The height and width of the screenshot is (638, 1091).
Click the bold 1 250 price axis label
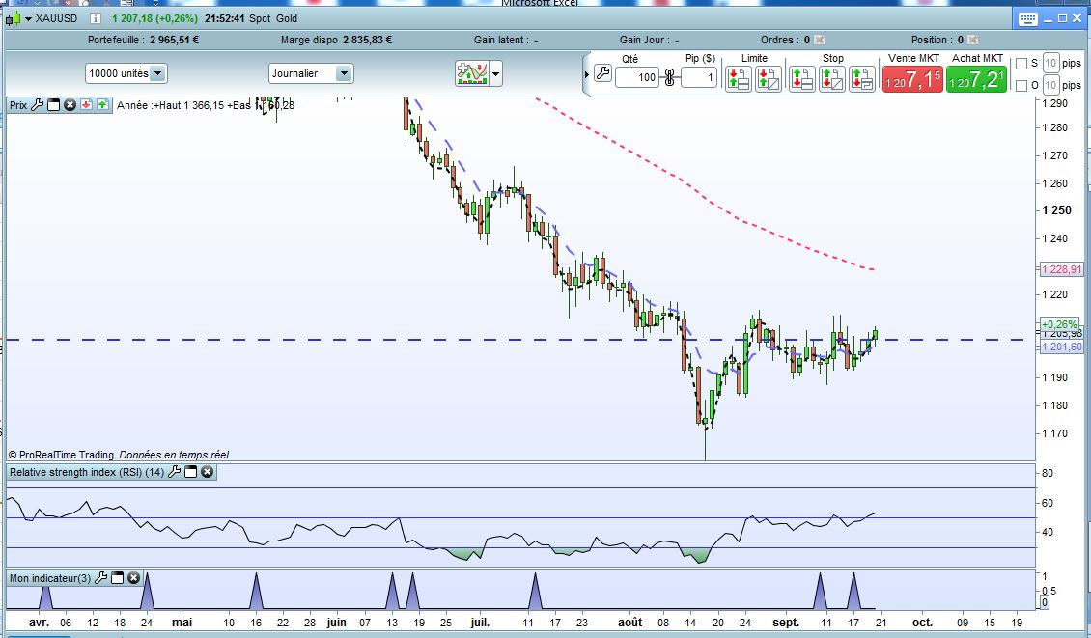click(1057, 210)
